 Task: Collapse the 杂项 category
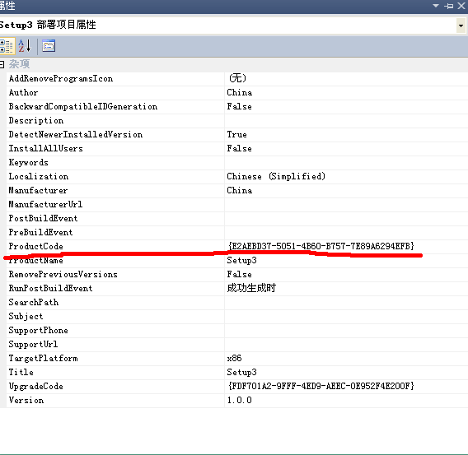click(x=2, y=64)
